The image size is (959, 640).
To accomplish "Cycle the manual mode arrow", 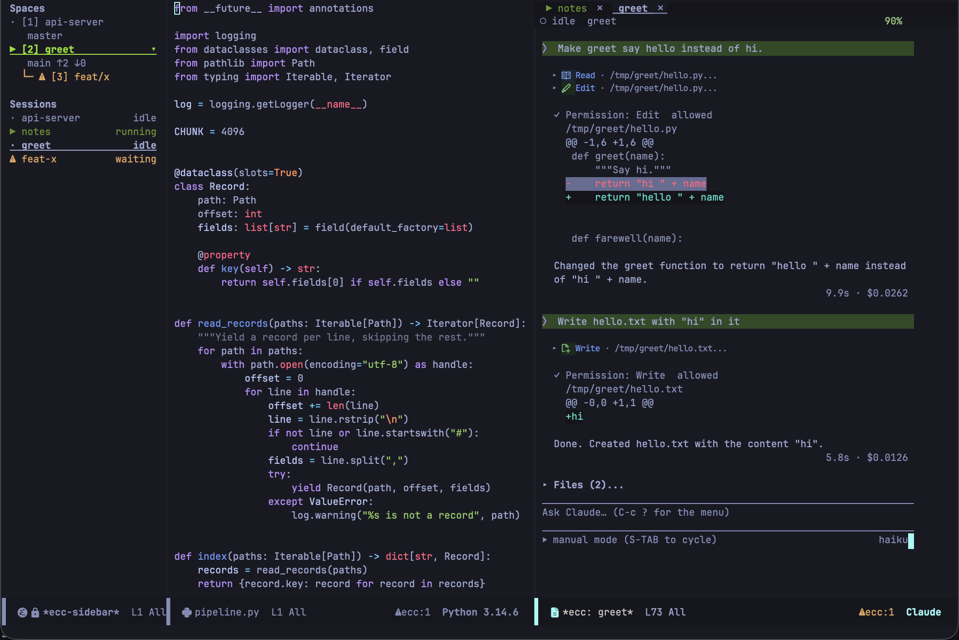I will 545,540.
